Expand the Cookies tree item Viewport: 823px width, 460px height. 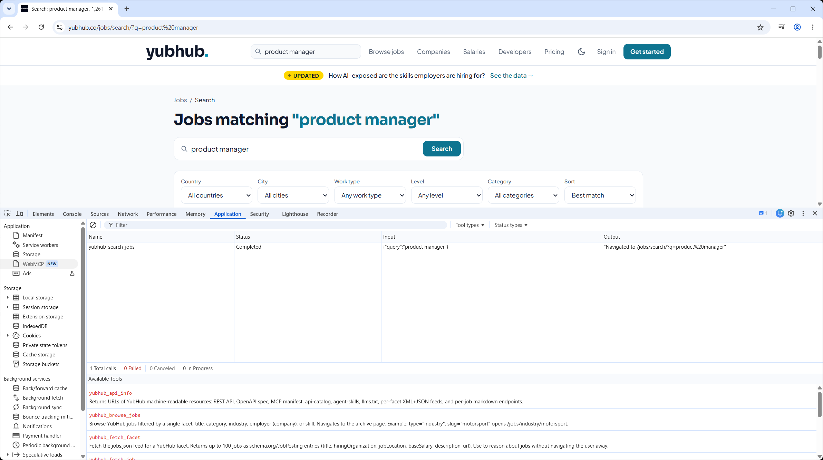[8, 335]
